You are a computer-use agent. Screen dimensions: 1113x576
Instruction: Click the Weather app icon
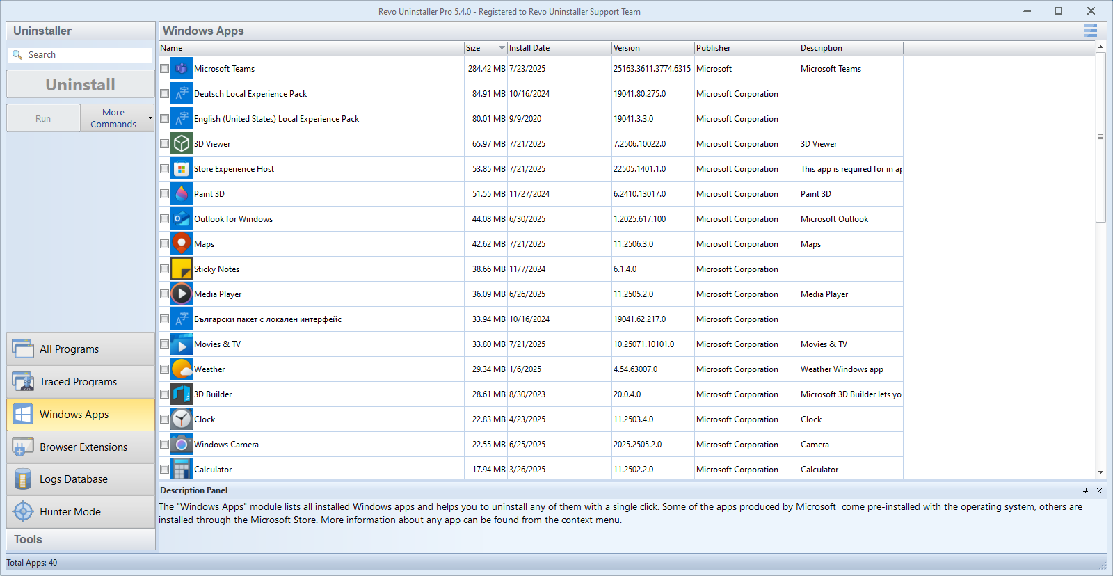coord(182,369)
